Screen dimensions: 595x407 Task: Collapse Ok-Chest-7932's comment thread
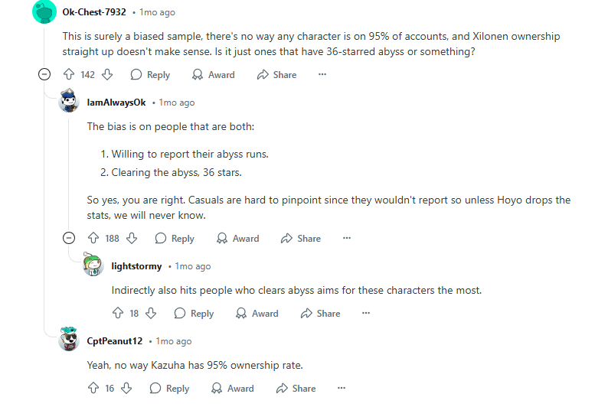tap(45, 75)
